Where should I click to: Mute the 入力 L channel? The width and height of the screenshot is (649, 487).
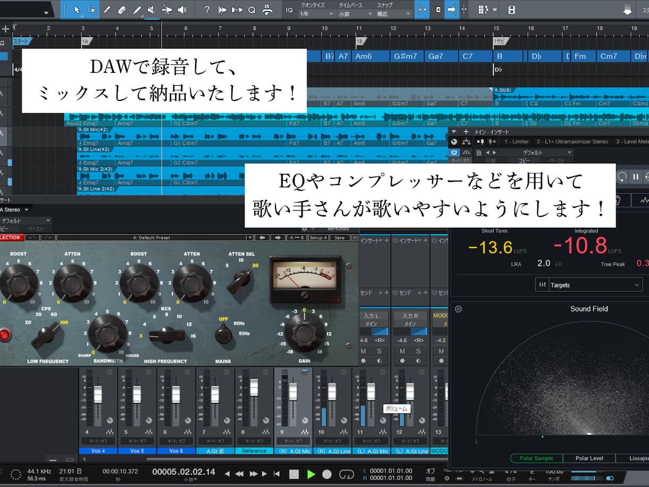364,351
